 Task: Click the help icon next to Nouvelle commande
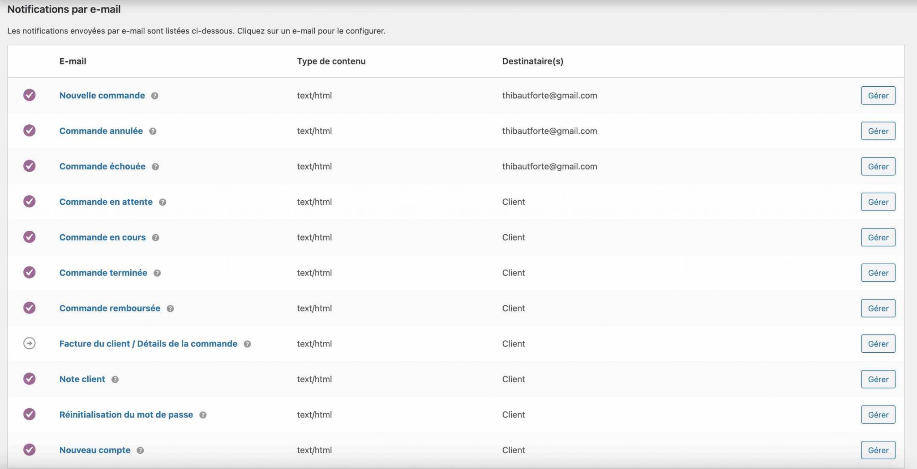(x=154, y=95)
